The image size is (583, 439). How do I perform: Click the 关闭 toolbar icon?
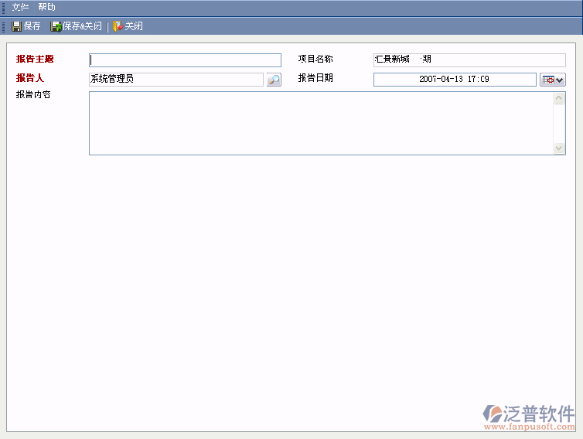[x=118, y=26]
